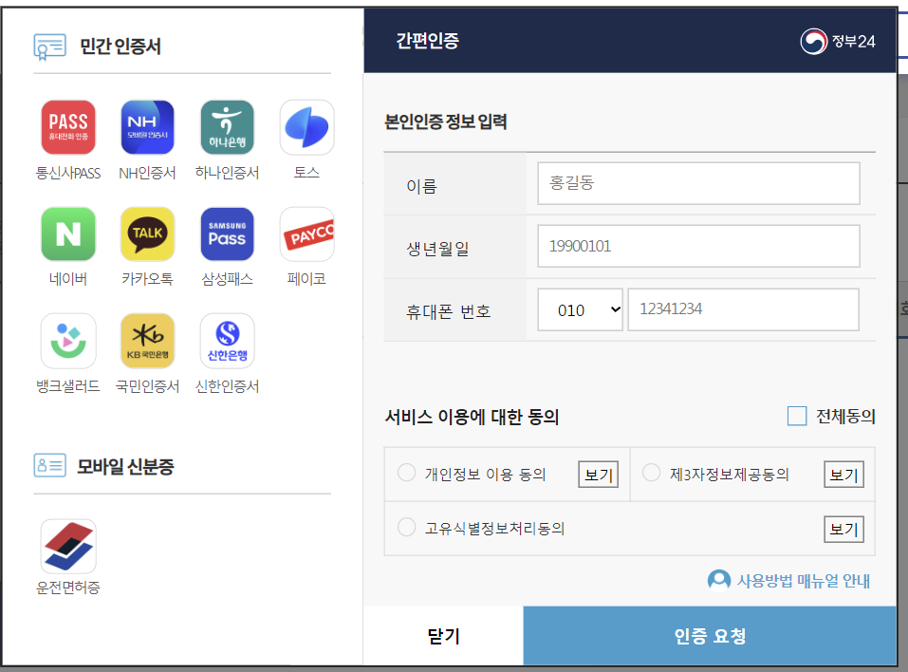Select 하나은행 certificate for verification
Screen dimensions: 908x672
(x=227, y=126)
